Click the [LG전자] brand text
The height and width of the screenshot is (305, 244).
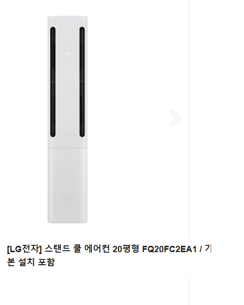coord(25,249)
